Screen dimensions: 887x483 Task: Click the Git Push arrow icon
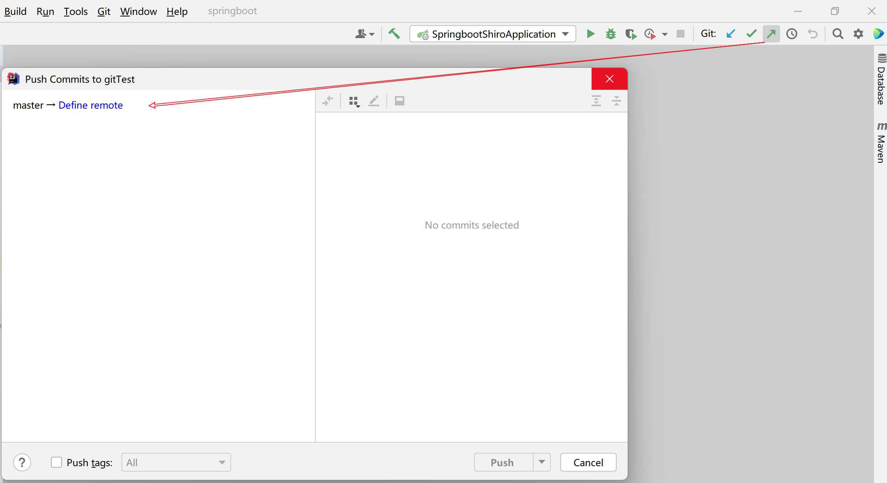point(771,34)
